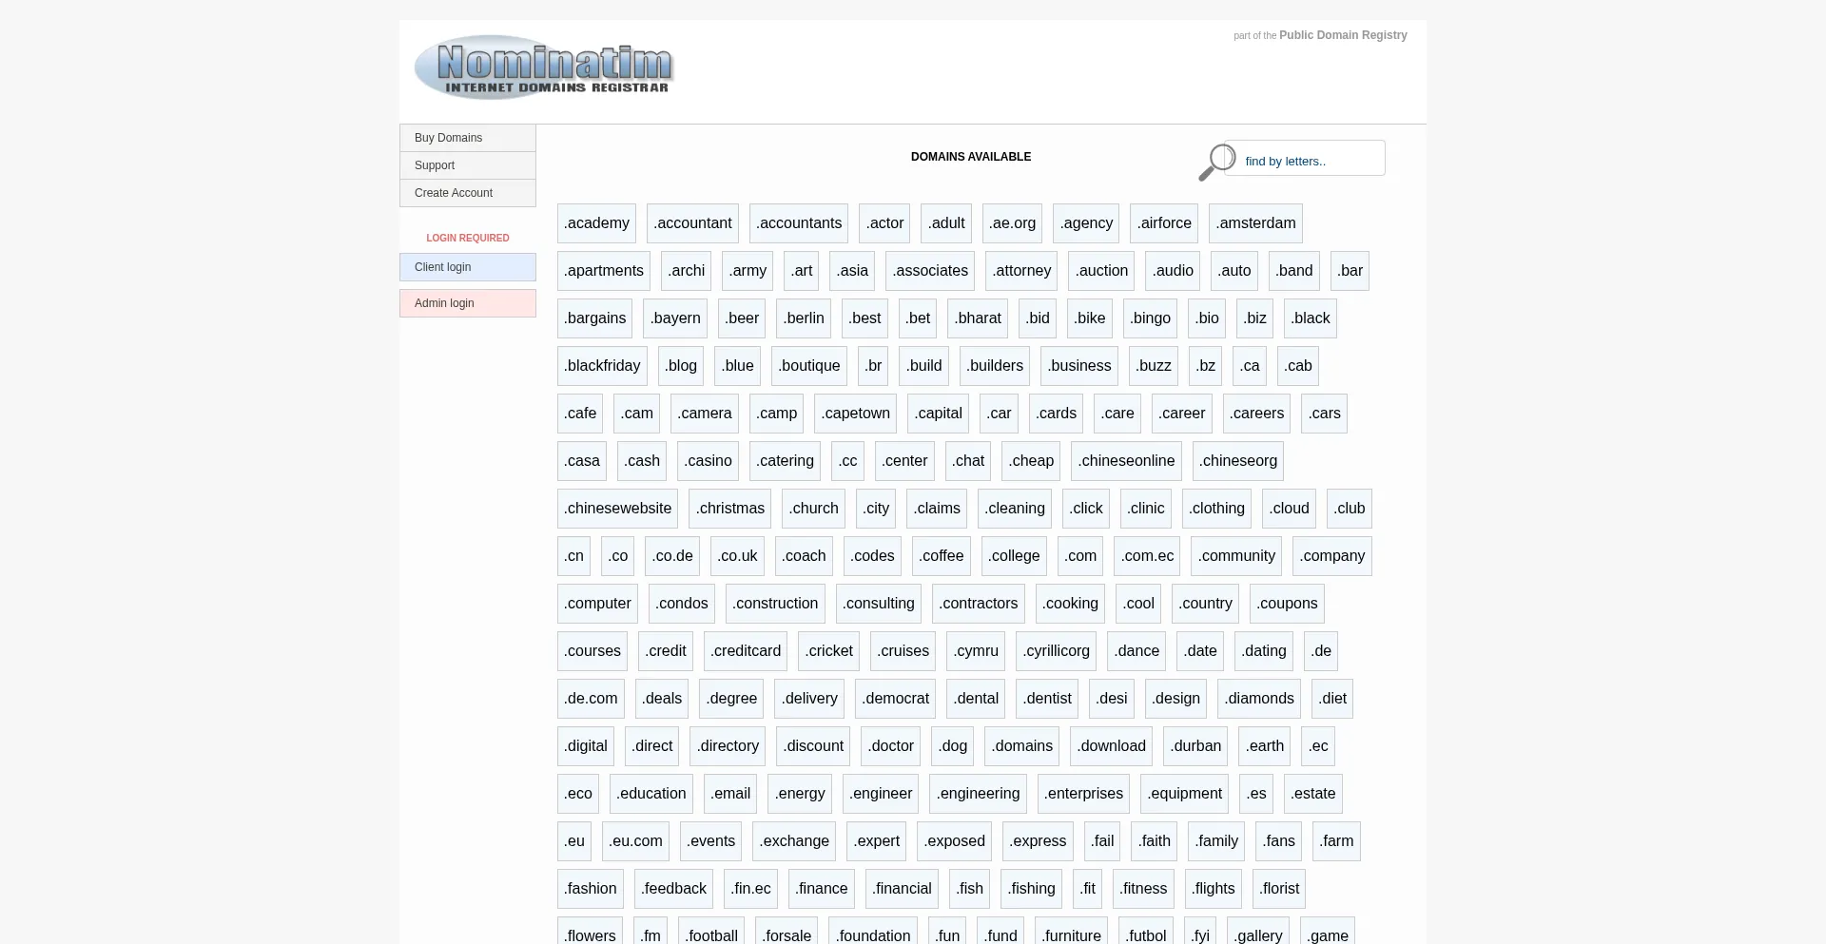This screenshot has width=1826, height=944.
Task: Choose the .academy domain
Action: tap(596, 223)
